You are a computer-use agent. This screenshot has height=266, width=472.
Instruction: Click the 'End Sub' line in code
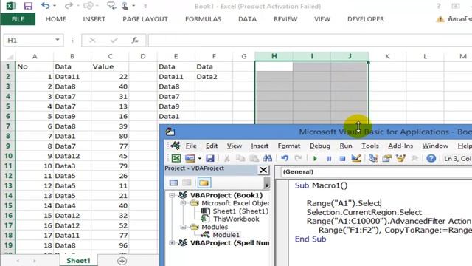click(310, 239)
